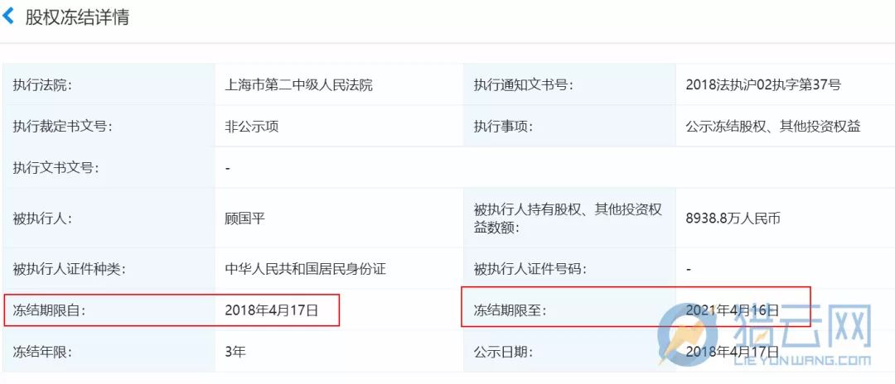Select notice number 2018法执沪02执字第37号
Image resolution: width=895 pixels, height=384 pixels.
[763, 84]
